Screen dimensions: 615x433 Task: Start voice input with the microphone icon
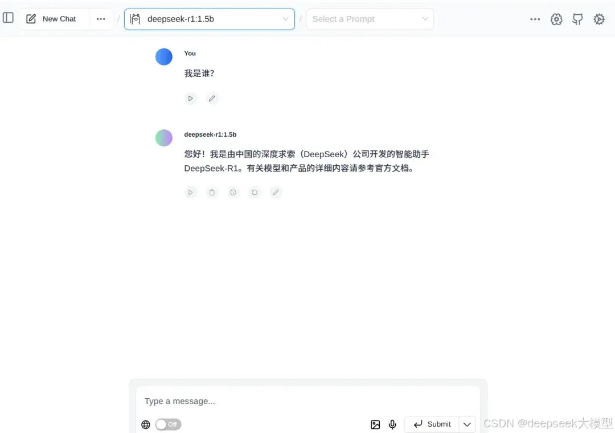coord(392,424)
